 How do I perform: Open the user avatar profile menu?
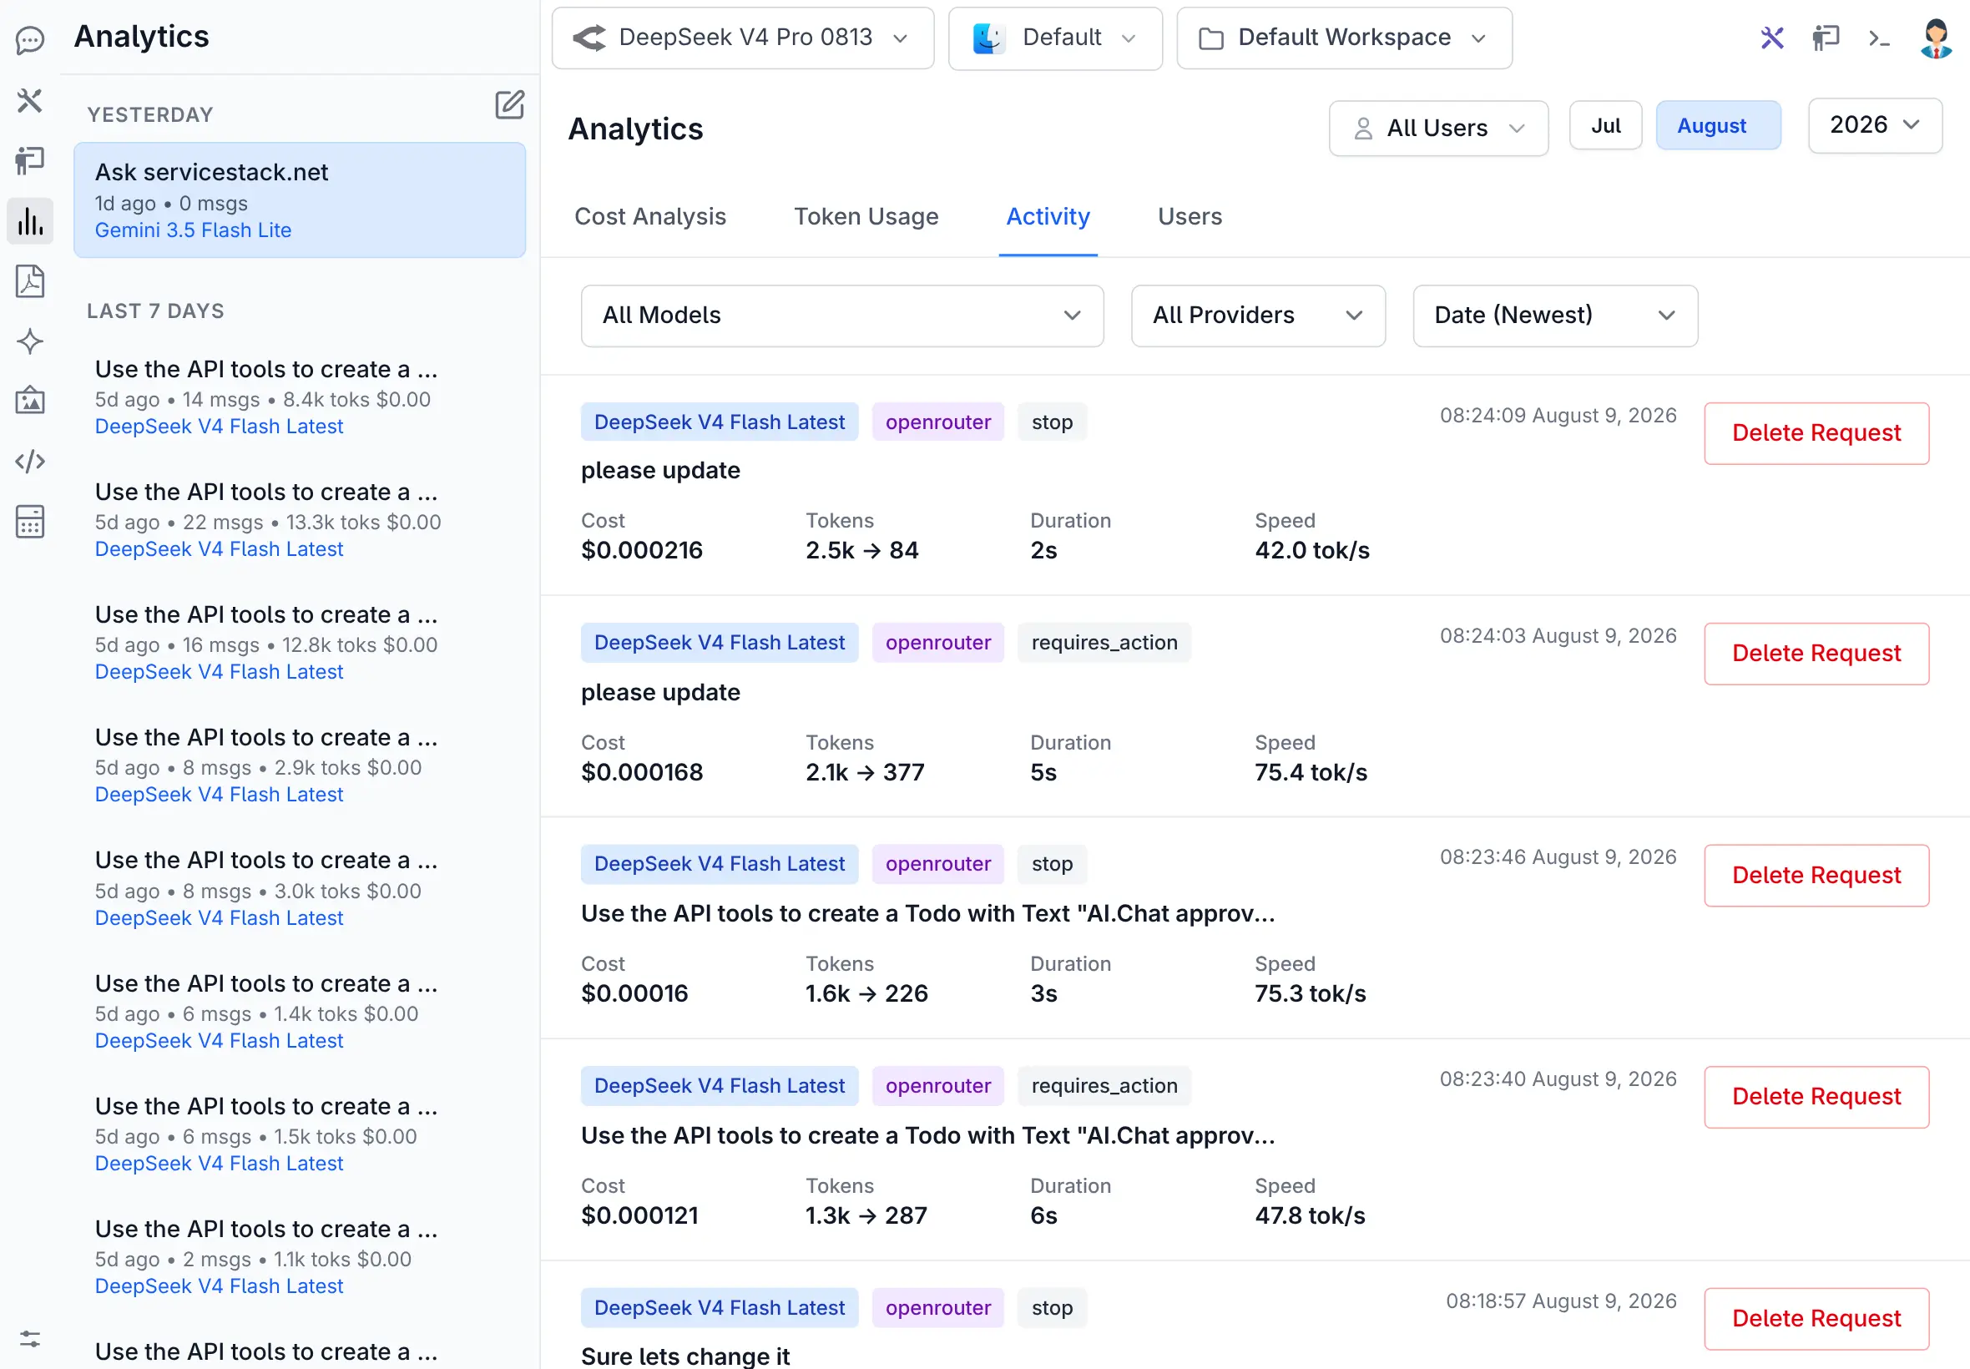1936,38
